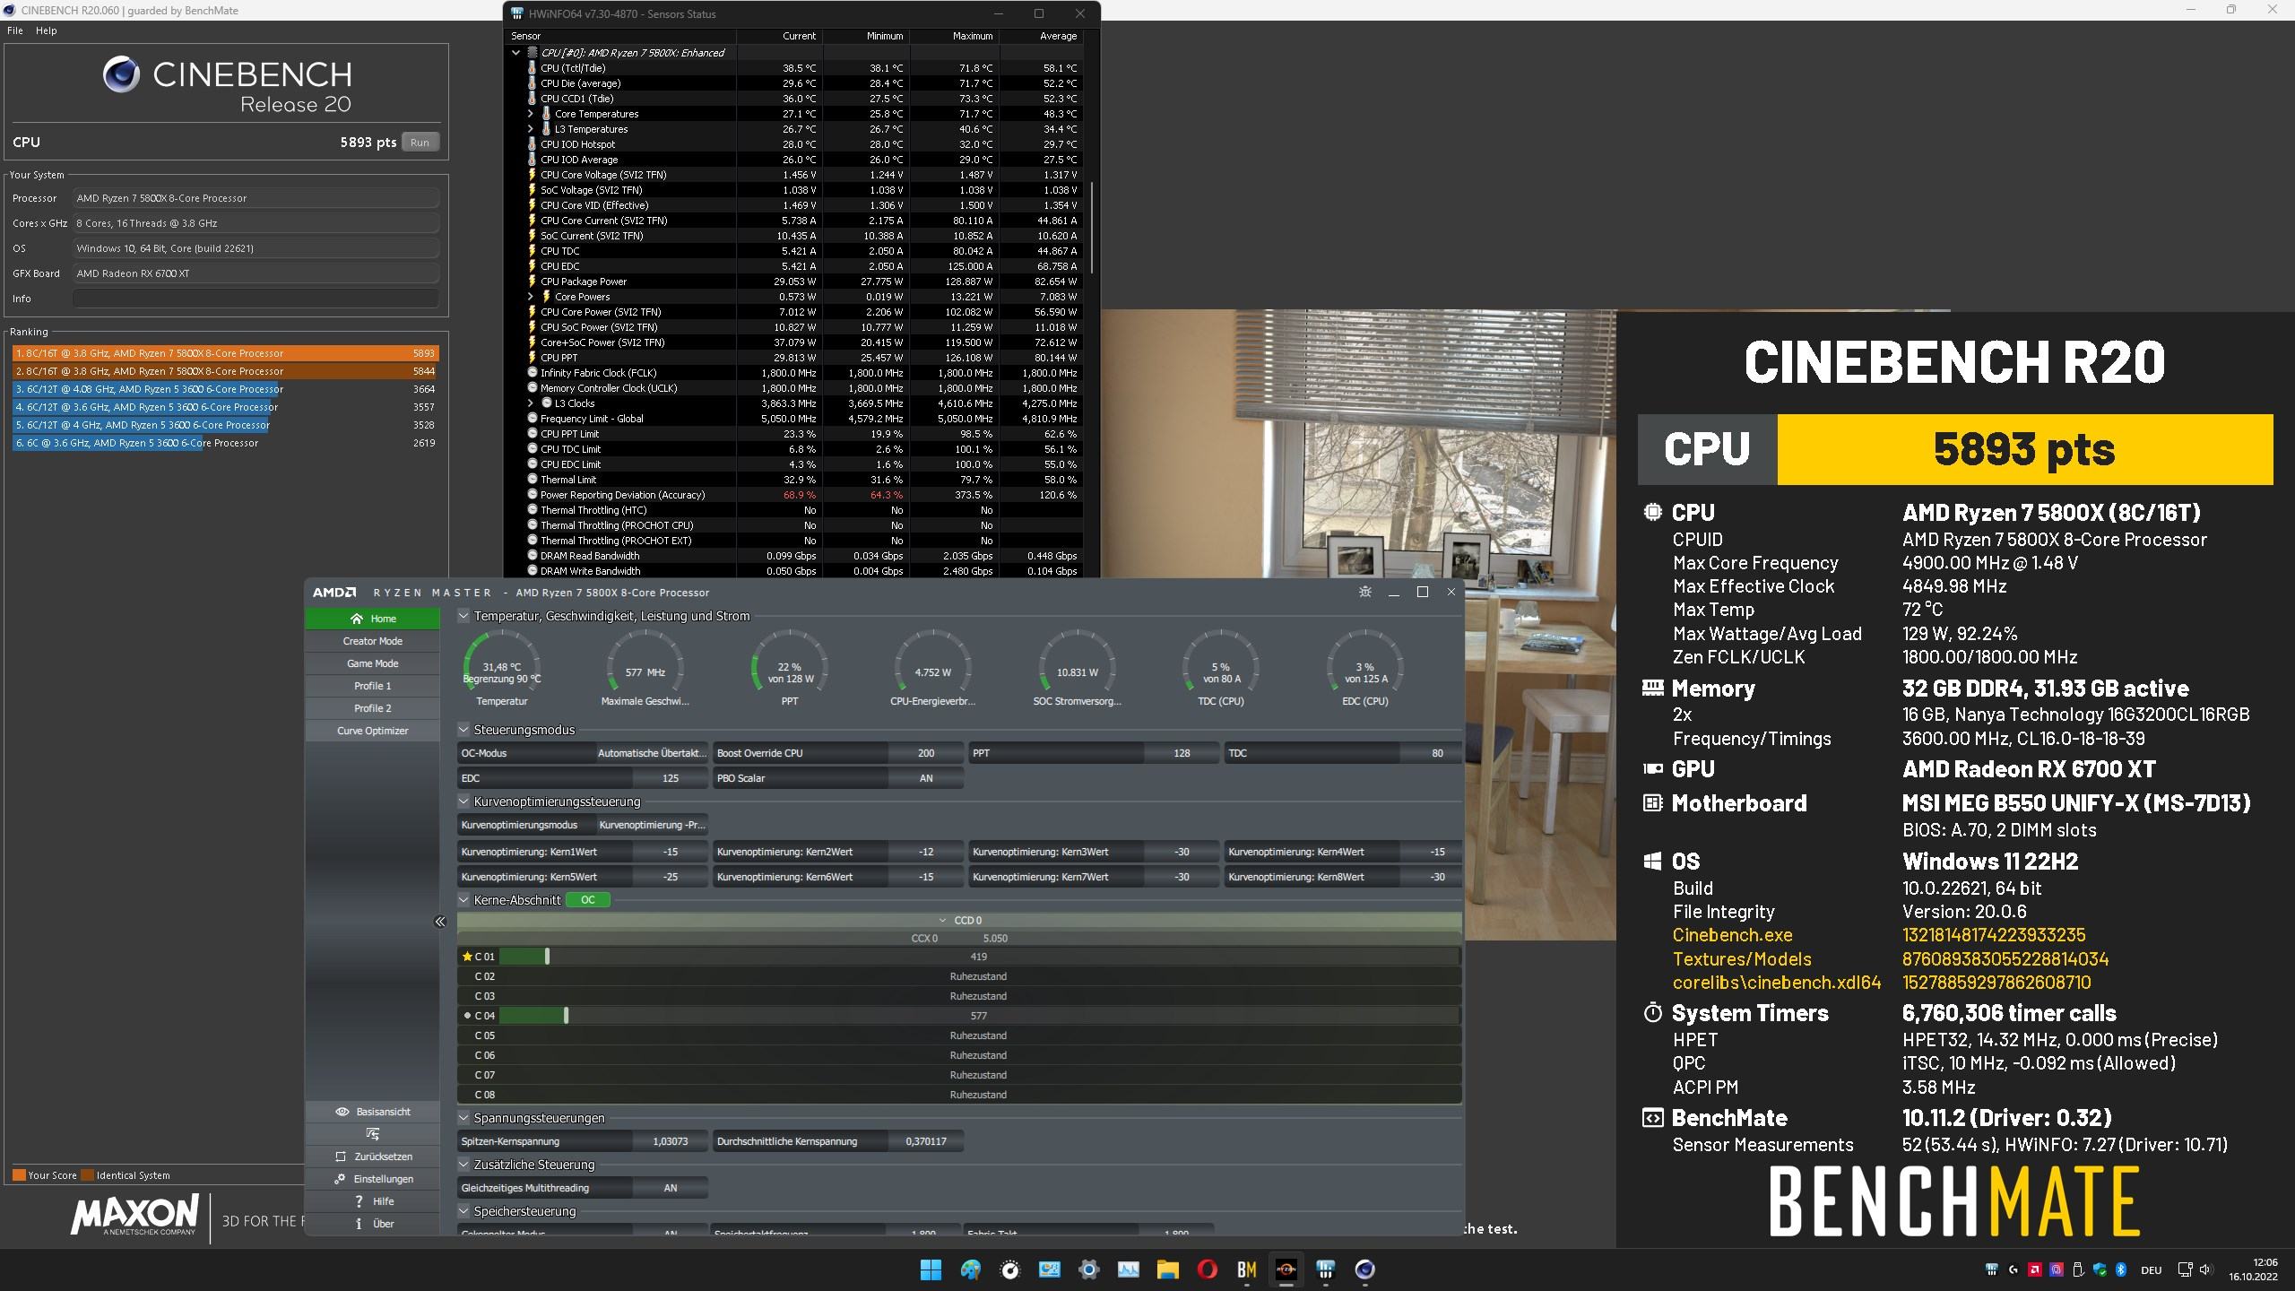The height and width of the screenshot is (1291, 2295).
Task: Collapse the Steuerungsmodus section
Action: [463, 730]
